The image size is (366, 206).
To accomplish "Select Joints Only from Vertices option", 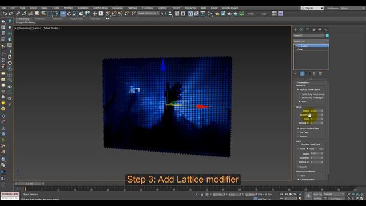I will (300, 94).
